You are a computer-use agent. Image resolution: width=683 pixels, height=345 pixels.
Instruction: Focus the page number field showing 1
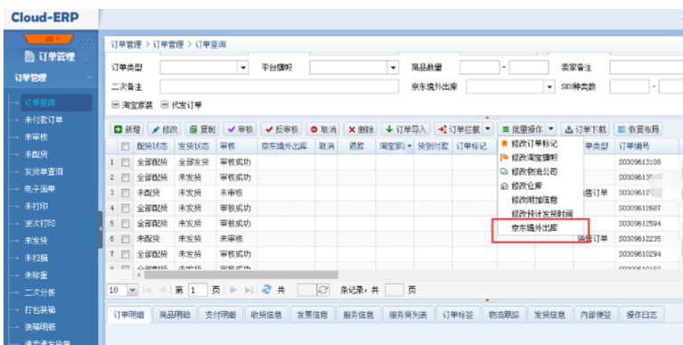[x=198, y=290]
